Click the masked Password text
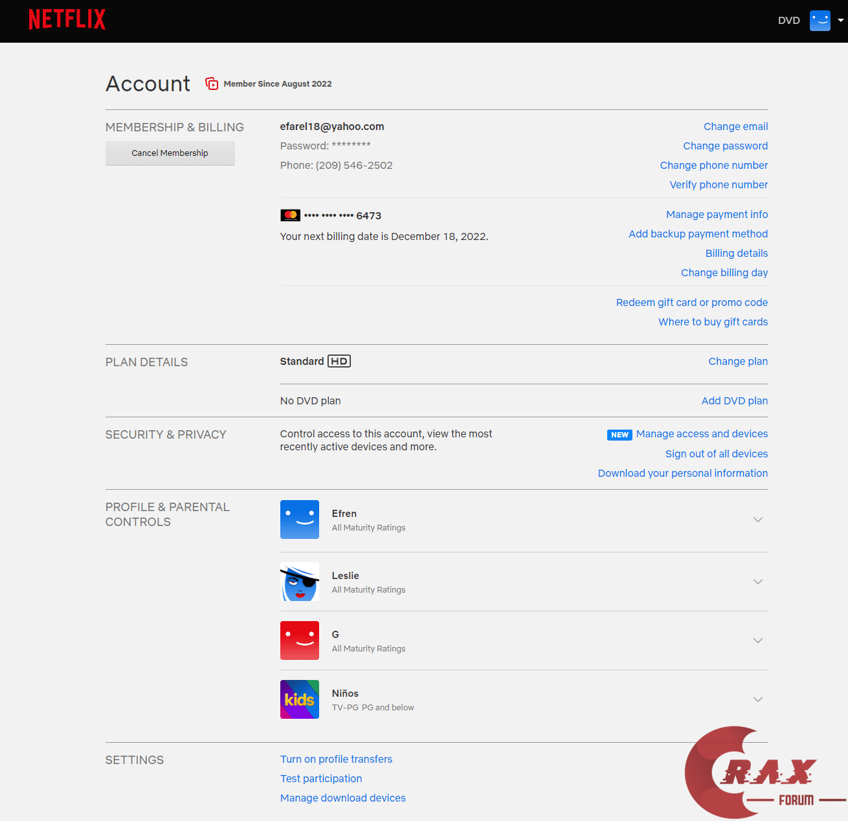 click(x=326, y=146)
